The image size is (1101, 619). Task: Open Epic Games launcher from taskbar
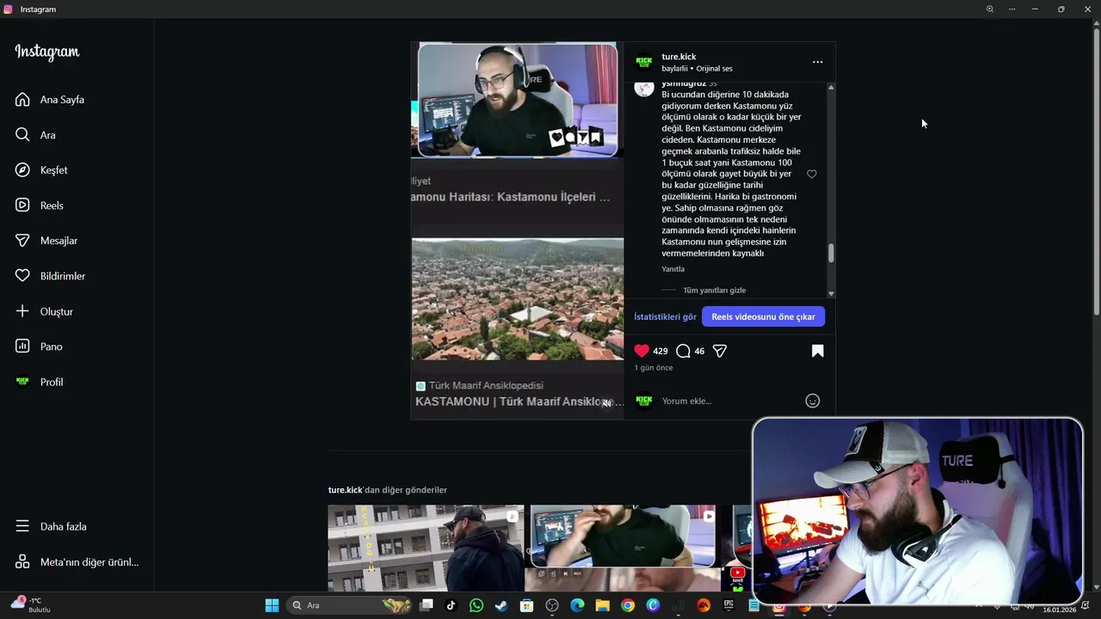coord(729,605)
